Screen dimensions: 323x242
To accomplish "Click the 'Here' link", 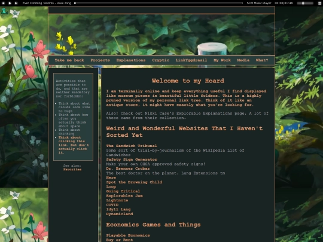I will tap(111, 177).
